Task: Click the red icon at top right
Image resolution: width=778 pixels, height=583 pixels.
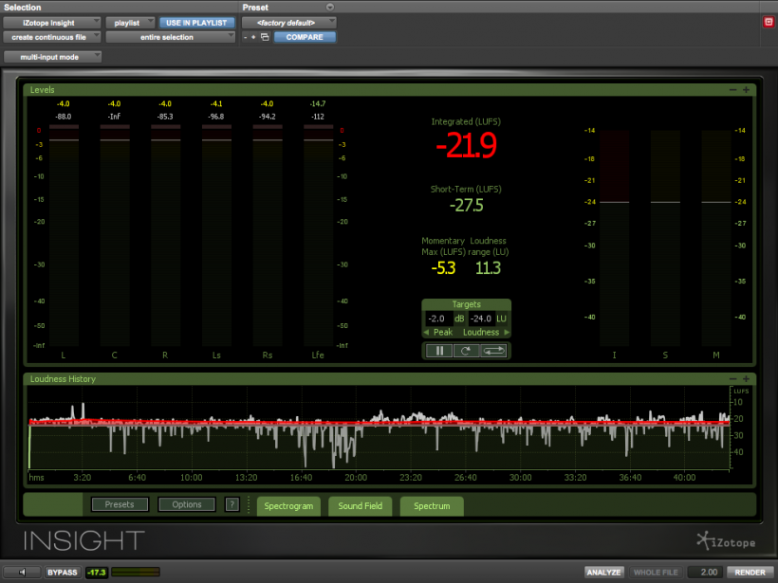Action: click(769, 22)
